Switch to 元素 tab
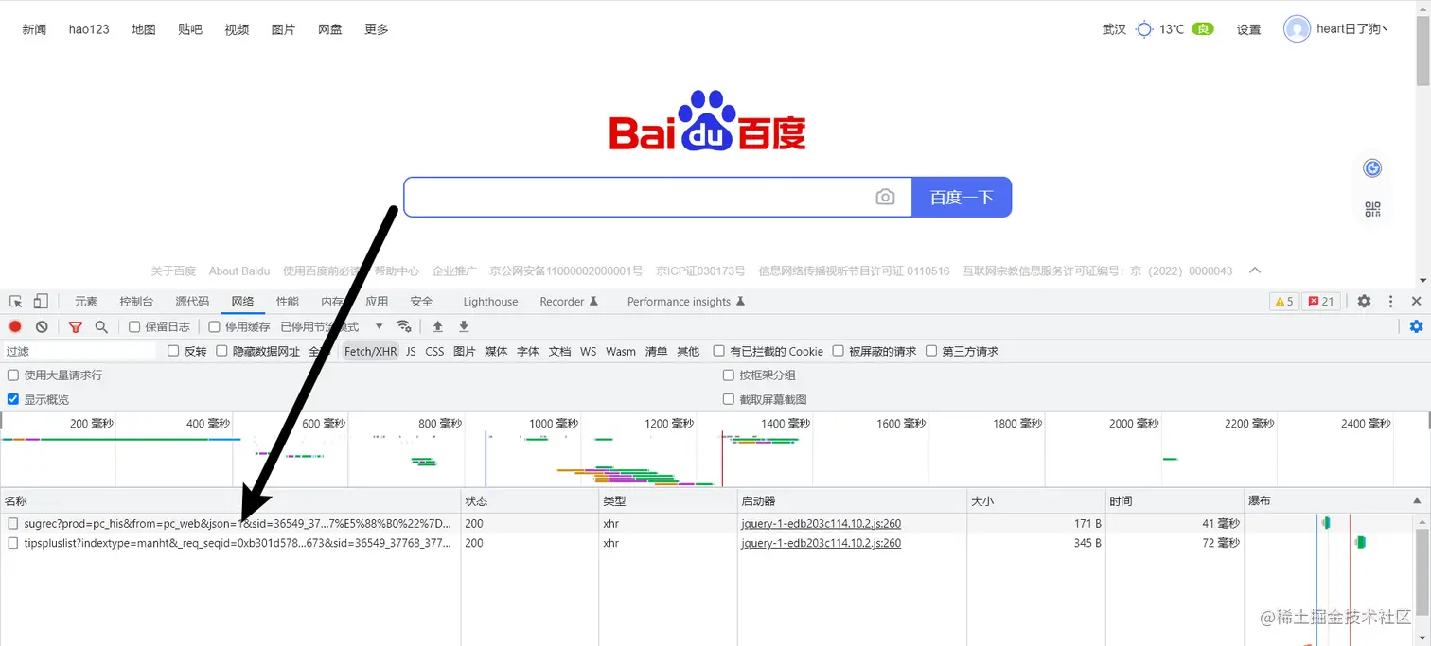The image size is (1431, 646). pos(86,302)
